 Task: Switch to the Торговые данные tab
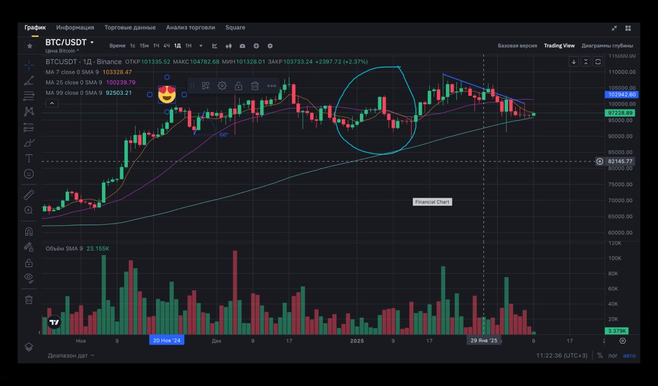[130, 28]
